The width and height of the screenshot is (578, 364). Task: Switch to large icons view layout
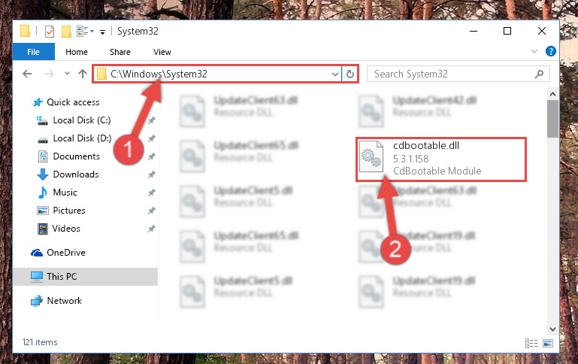coord(548,344)
